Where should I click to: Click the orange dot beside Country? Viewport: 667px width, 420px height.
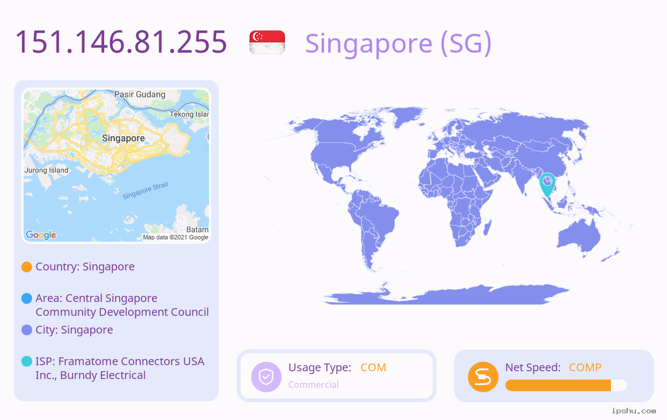coord(27,267)
